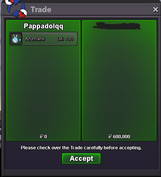Click Pappadolqq's 0 money amount

coord(46,137)
